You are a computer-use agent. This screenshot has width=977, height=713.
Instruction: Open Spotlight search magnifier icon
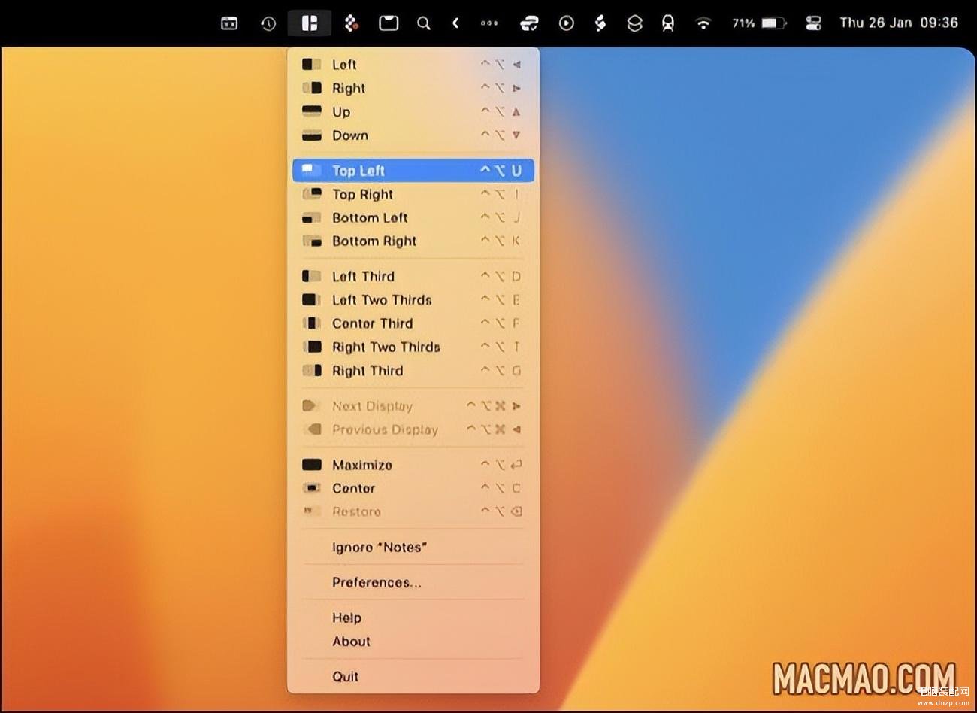[x=424, y=23]
